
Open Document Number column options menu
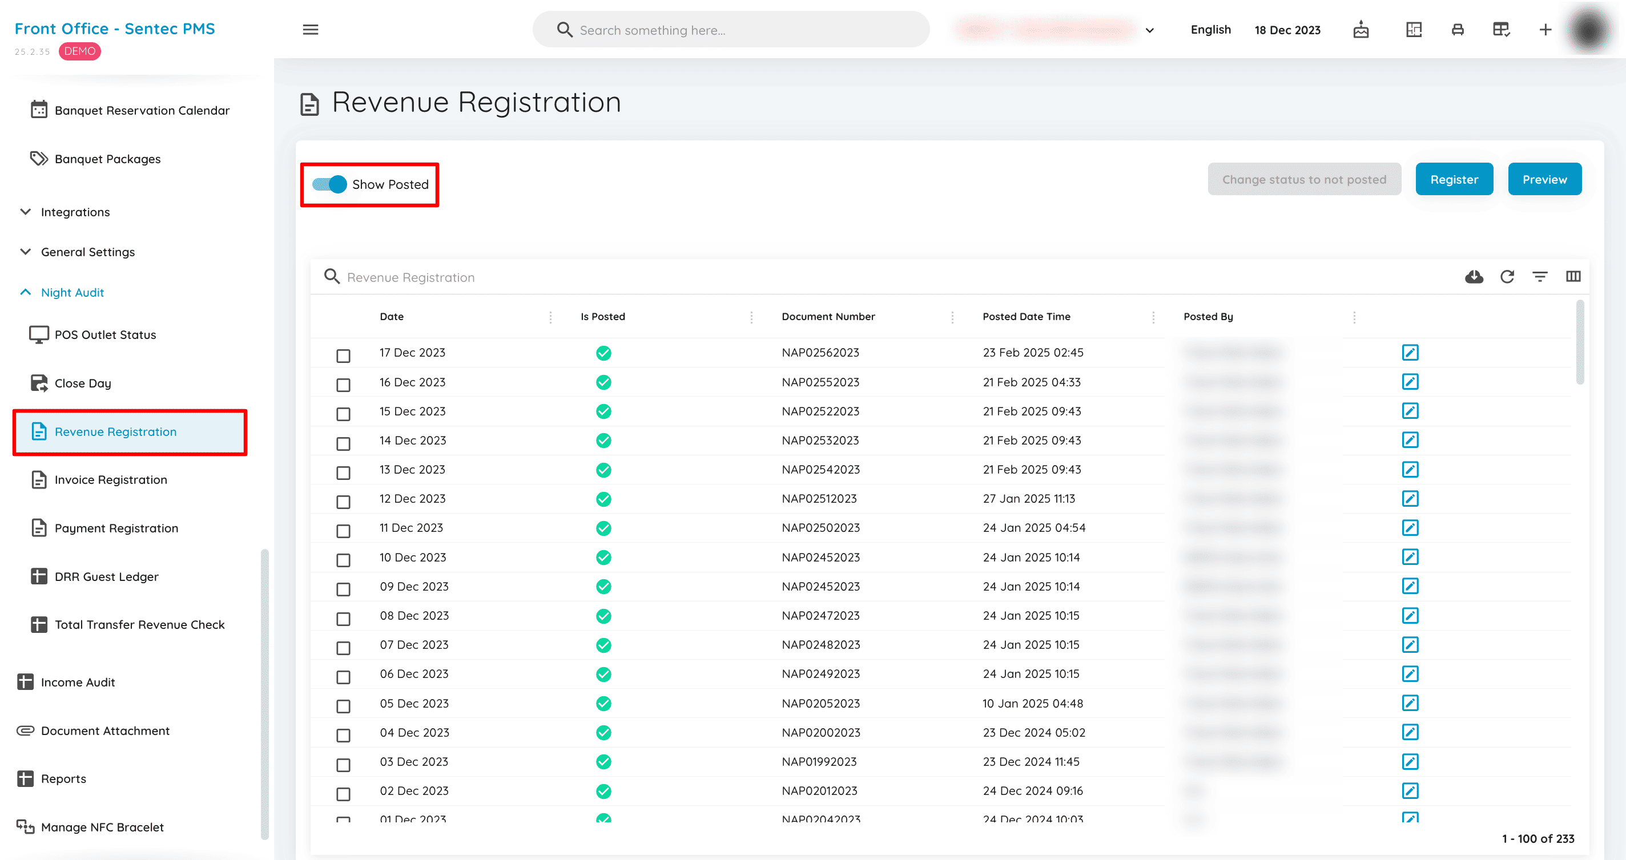952,317
